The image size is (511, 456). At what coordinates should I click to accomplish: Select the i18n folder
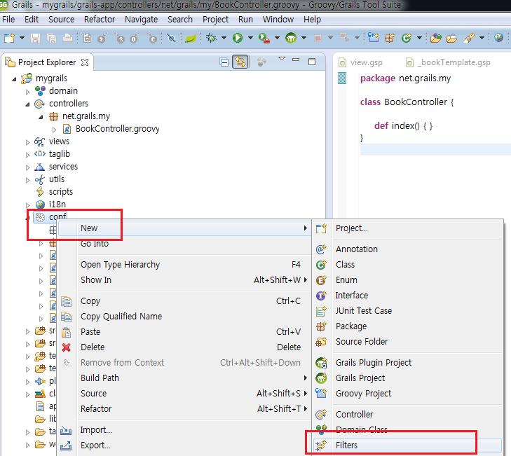point(57,205)
